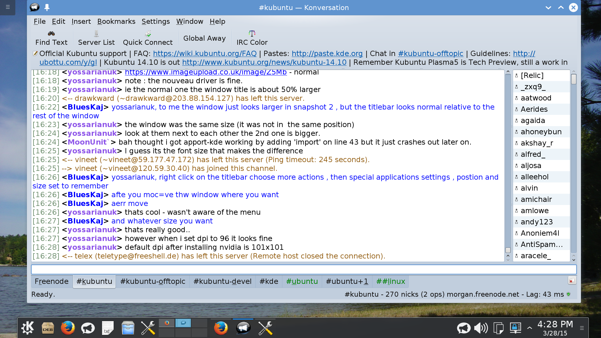The width and height of the screenshot is (601, 338).
Task: Follow the #kubuntu-offtopic topic link
Action: point(430,54)
